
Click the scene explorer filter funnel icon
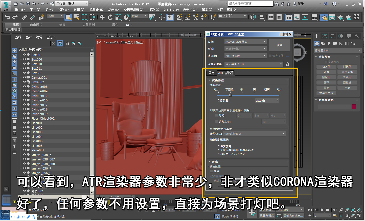[60, 43]
